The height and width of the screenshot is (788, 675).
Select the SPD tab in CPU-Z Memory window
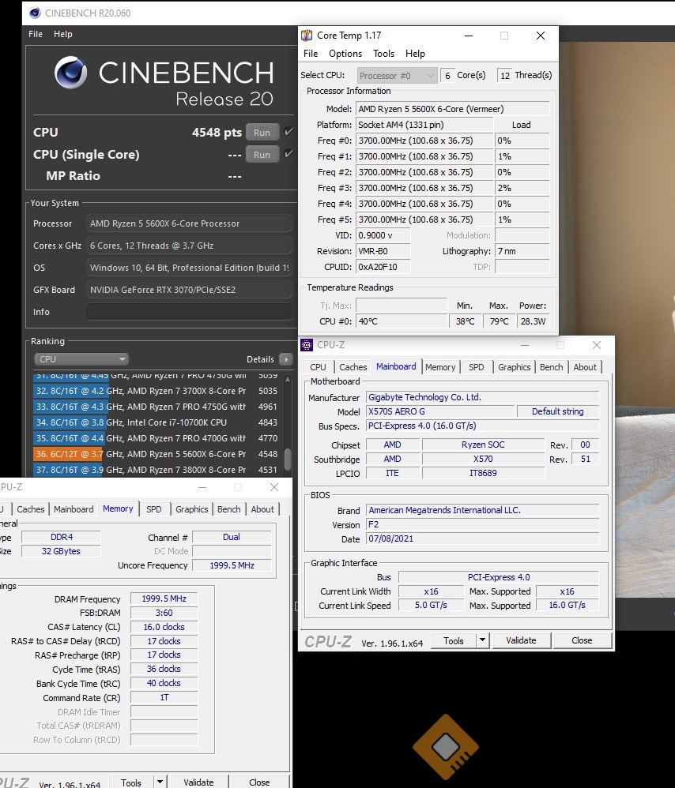pos(154,509)
